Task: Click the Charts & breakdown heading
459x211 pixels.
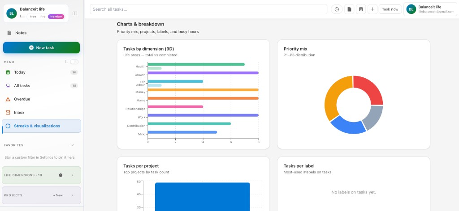Action: click(x=140, y=24)
